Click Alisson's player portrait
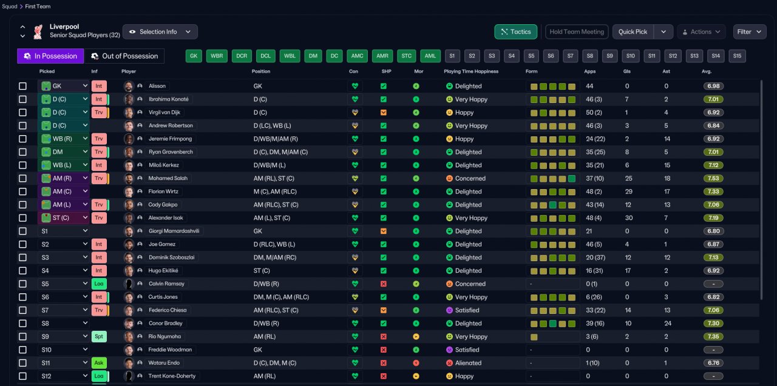Screen dimensions: 777x386 (129, 86)
